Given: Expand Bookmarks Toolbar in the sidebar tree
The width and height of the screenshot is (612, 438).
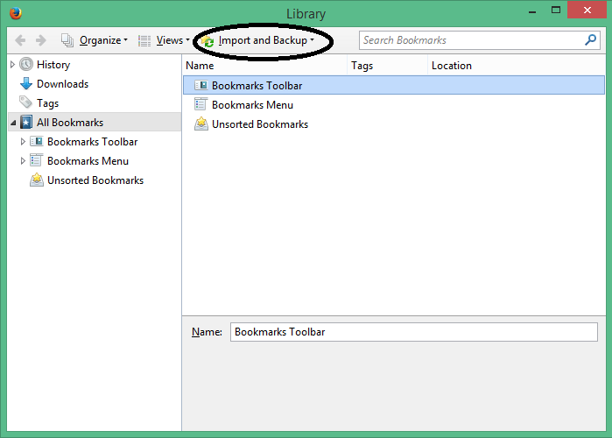Looking at the screenshot, I should coord(23,142).
